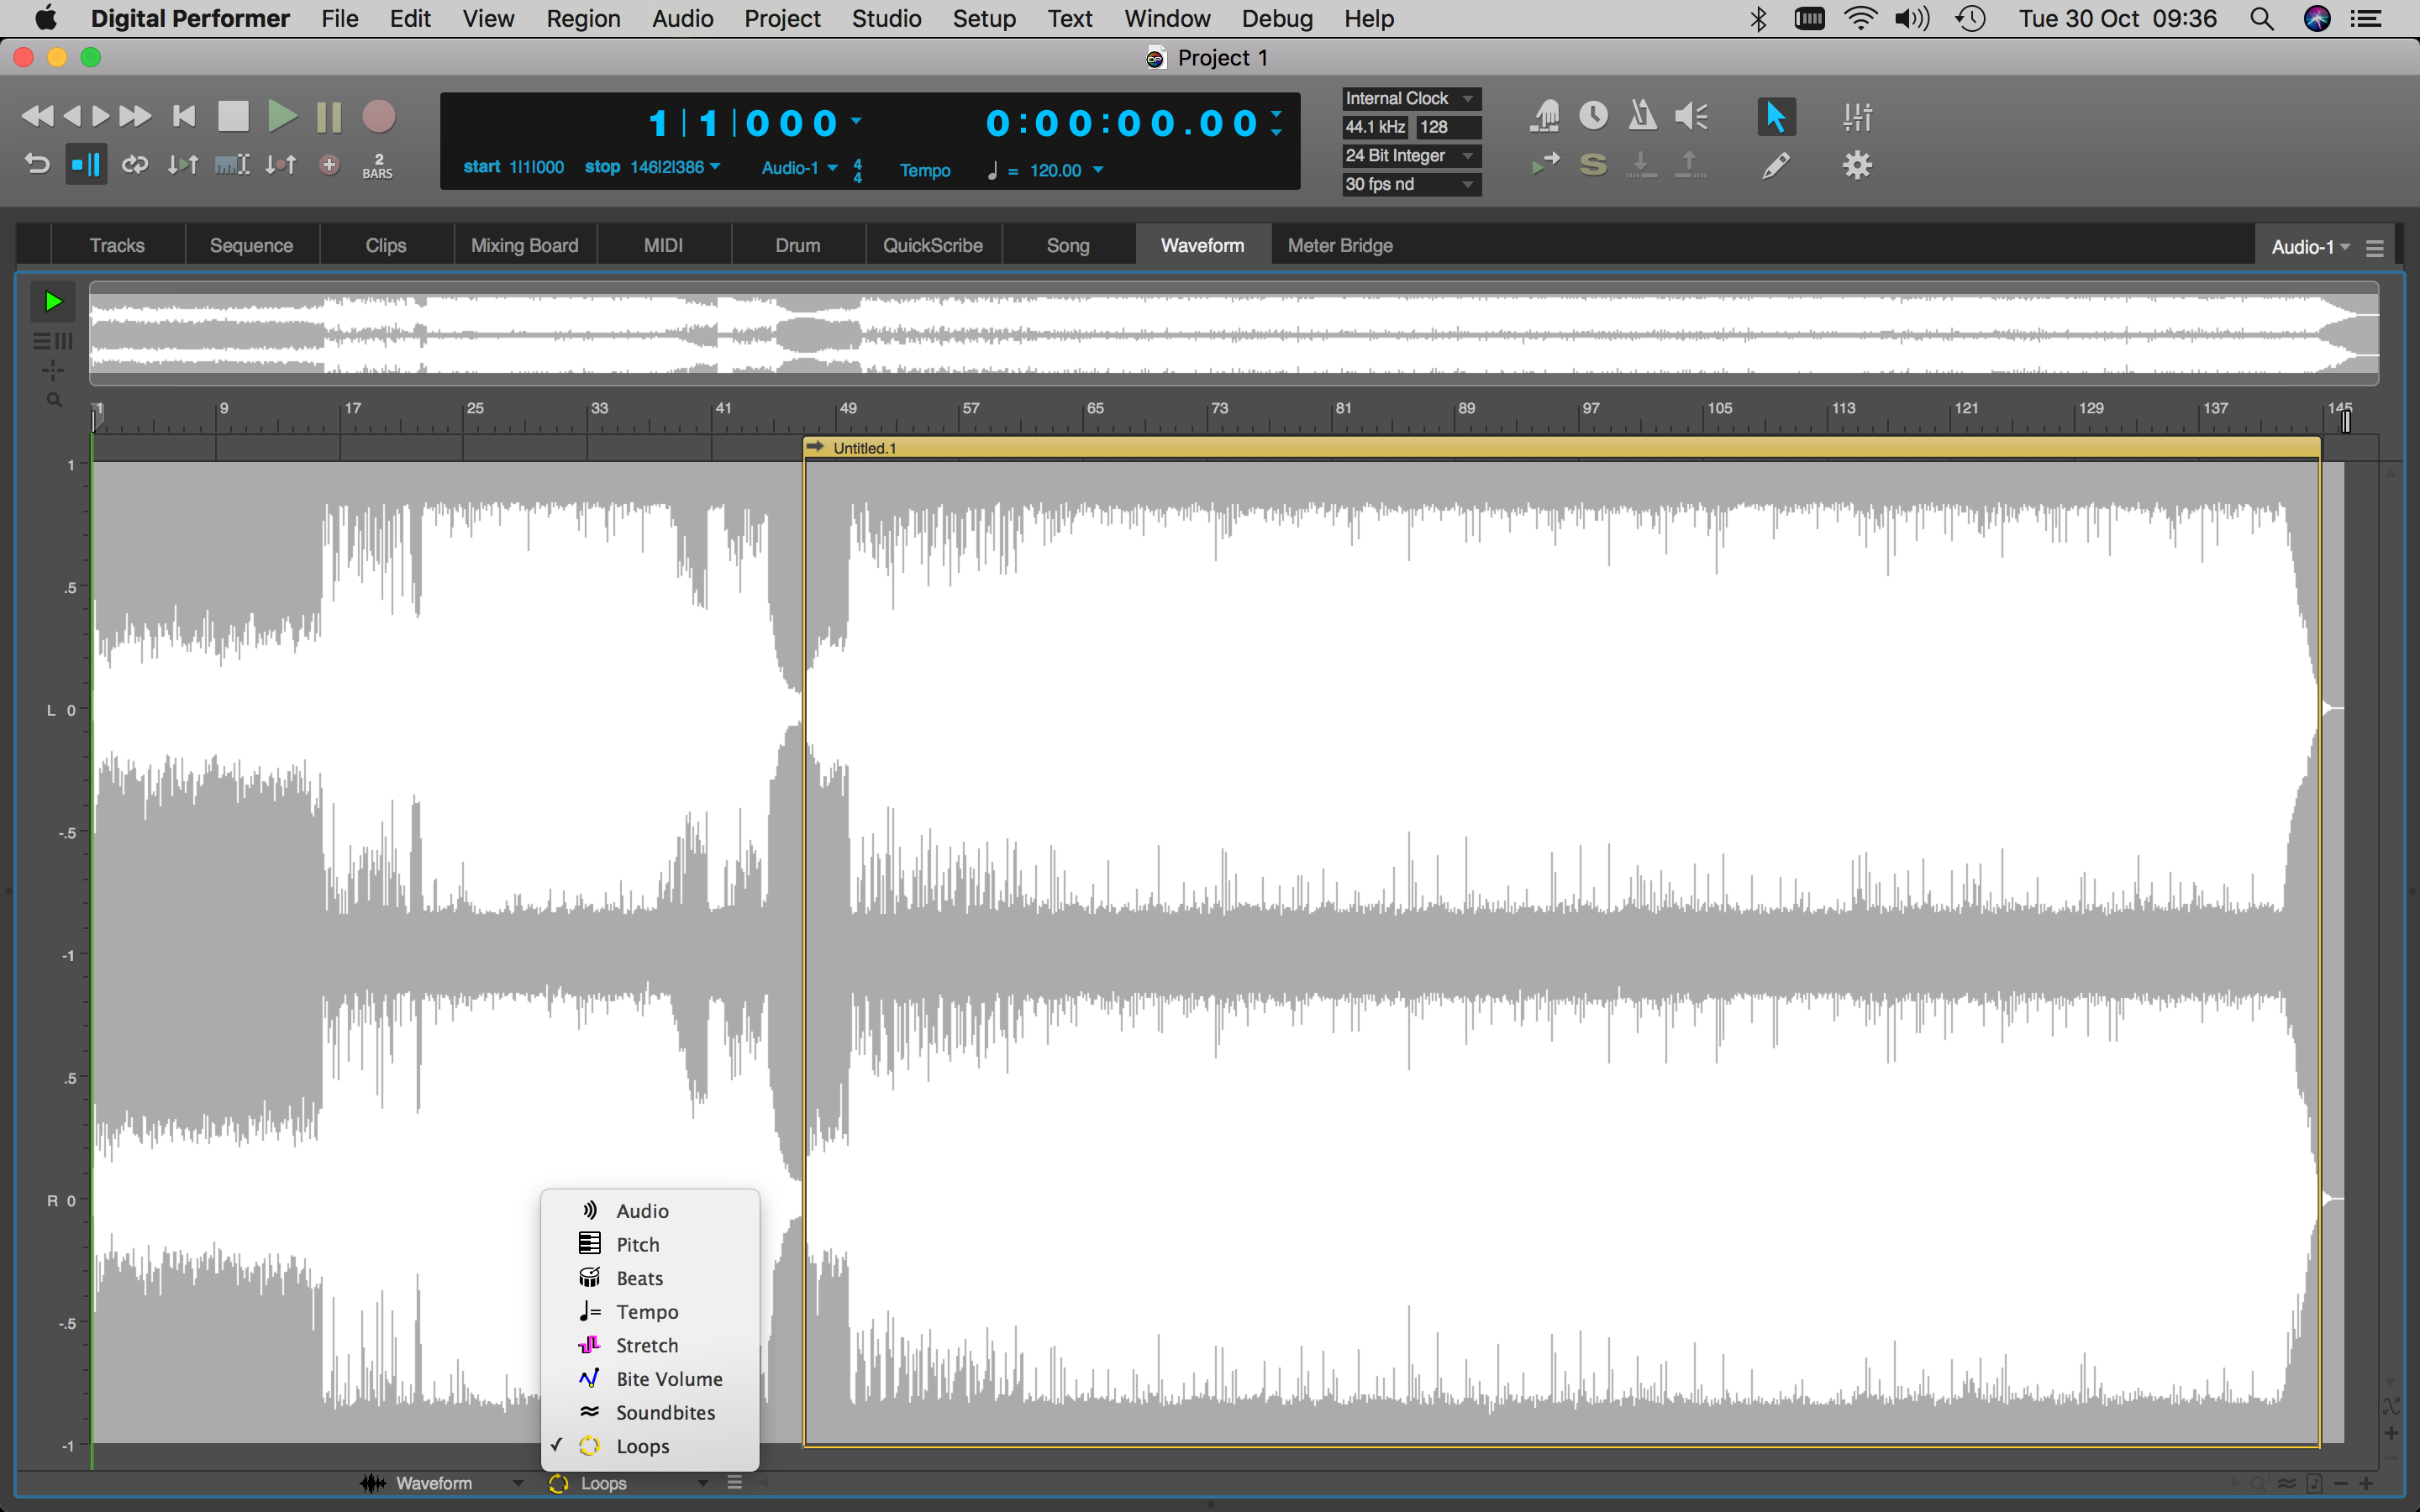Click the vertical zoom-in plus icon at right edge

(2391, 1434)
